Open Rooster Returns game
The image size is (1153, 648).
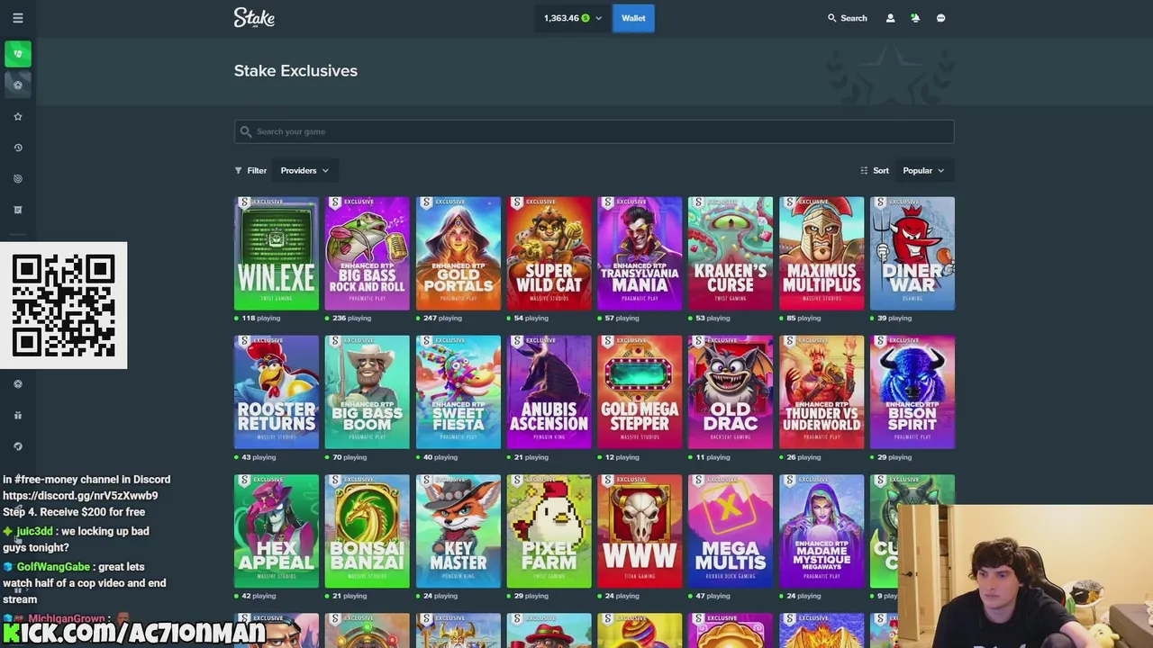[x=277, y=392]
